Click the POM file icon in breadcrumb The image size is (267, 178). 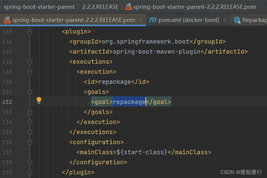[x=128, y=7]
